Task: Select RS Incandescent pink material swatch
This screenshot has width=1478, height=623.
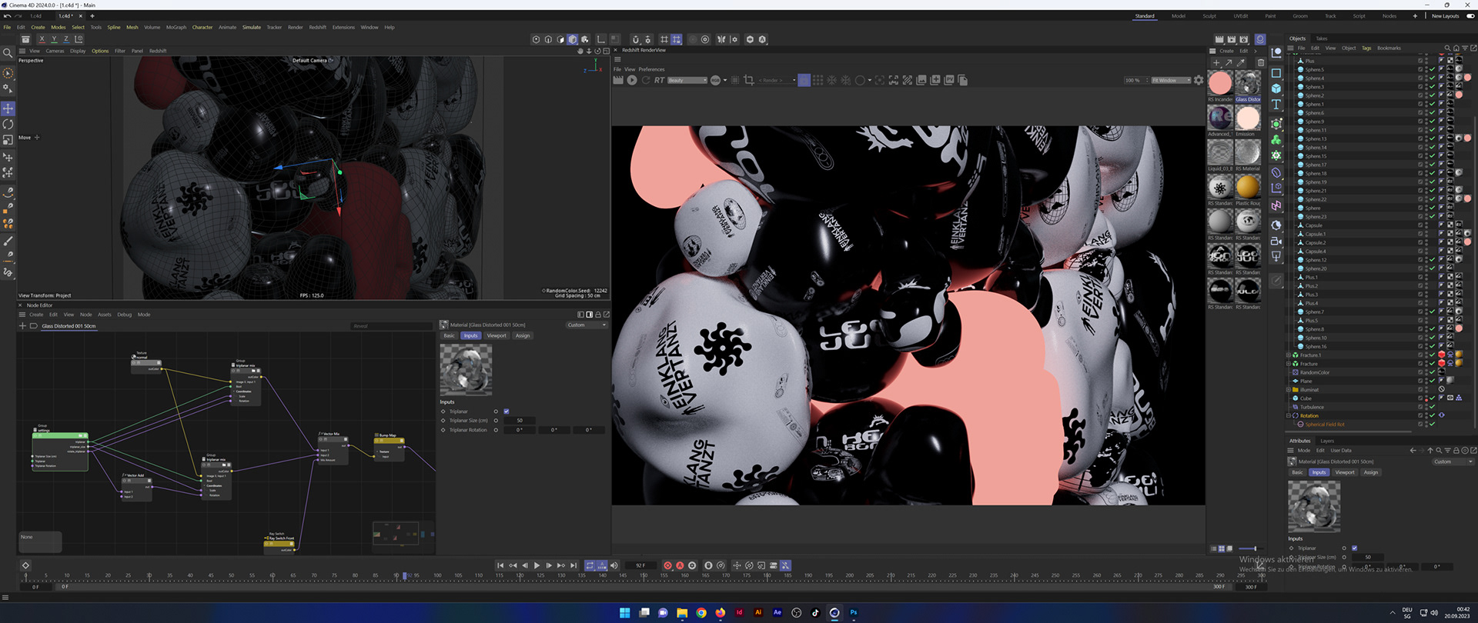Action: coord(1220,83)
